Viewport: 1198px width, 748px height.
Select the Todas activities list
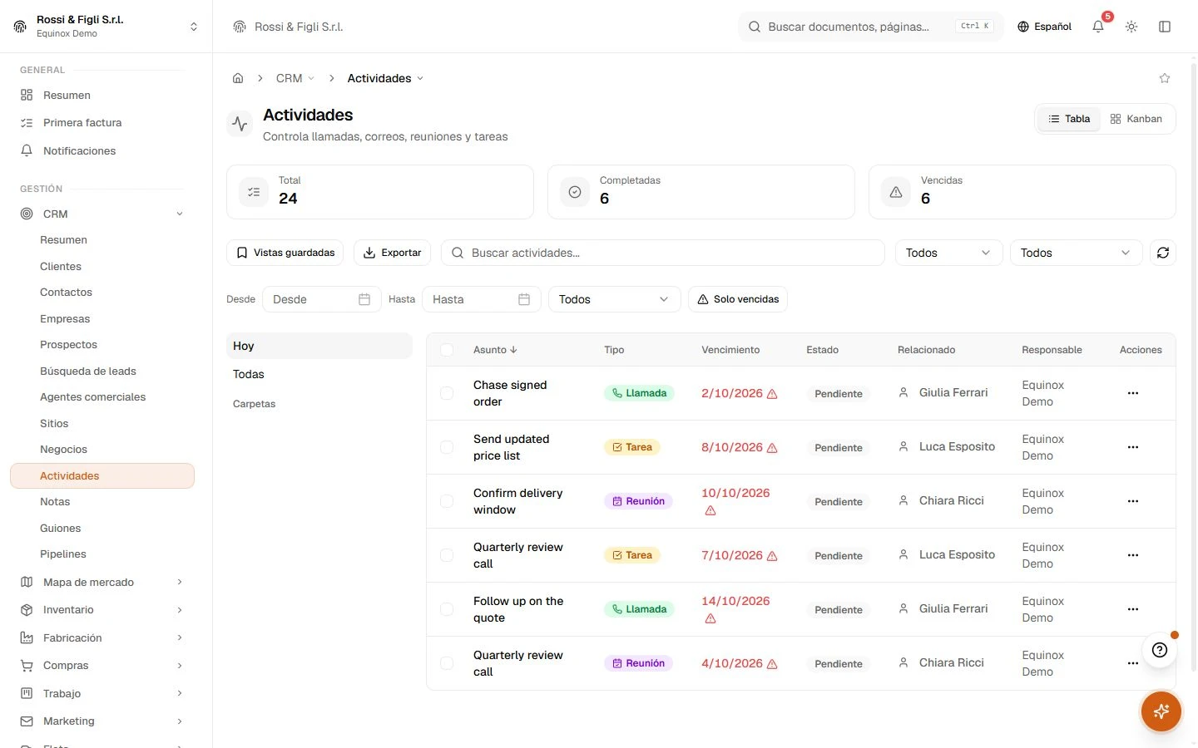click(x=319, y=374)
